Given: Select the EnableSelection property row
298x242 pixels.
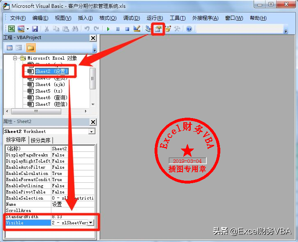Looking at the screenshot, I should click(50, 198).
